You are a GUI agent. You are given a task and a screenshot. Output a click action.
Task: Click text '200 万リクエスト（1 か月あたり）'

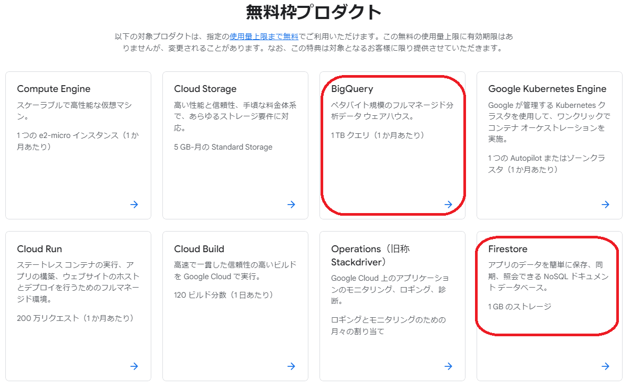pyautogui.click(x=75, y=318)
